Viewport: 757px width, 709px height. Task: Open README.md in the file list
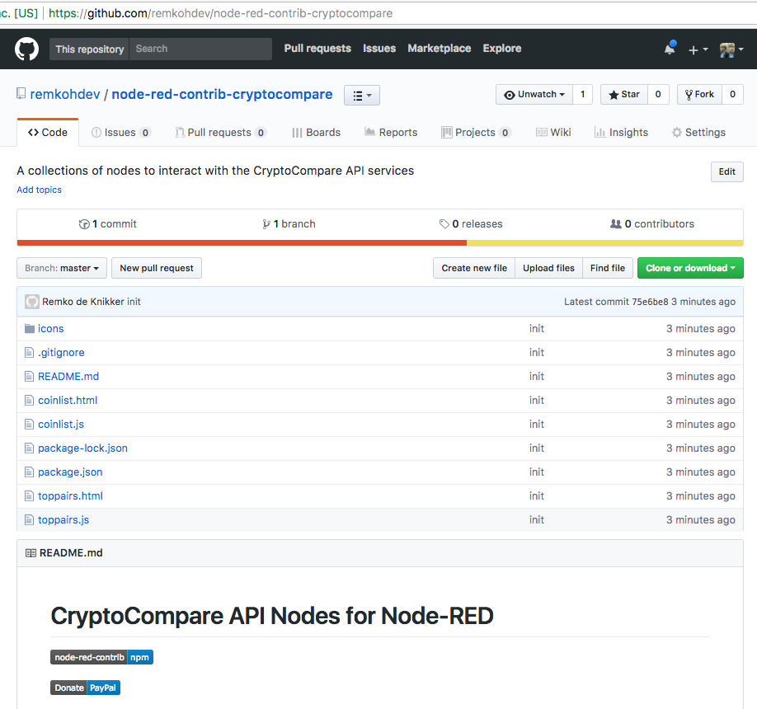pyautogui.click(x=68, y=377)
